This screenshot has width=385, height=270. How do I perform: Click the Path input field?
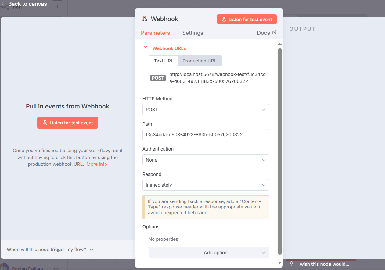(206, 135)
